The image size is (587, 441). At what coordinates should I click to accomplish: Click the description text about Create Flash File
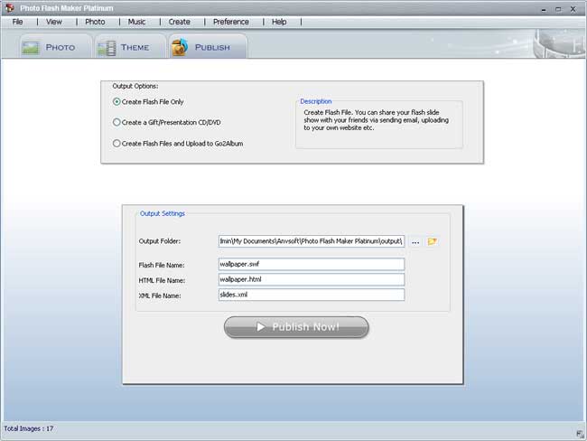(376, 120)
